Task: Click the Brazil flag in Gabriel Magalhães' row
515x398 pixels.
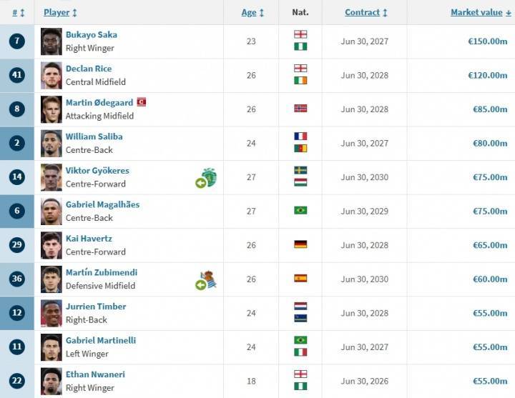Action: (300, 211)
